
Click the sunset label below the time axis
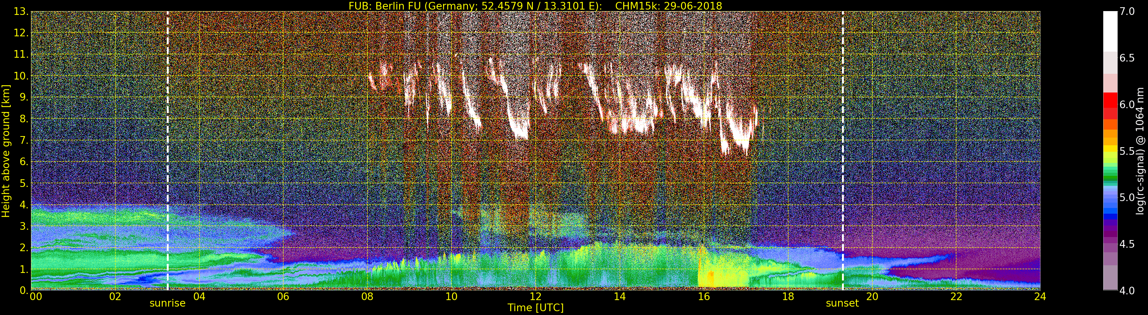coord(842,304)
